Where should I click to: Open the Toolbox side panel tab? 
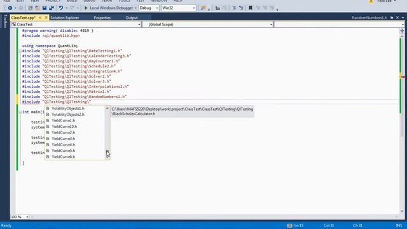(x=5, y=21)
